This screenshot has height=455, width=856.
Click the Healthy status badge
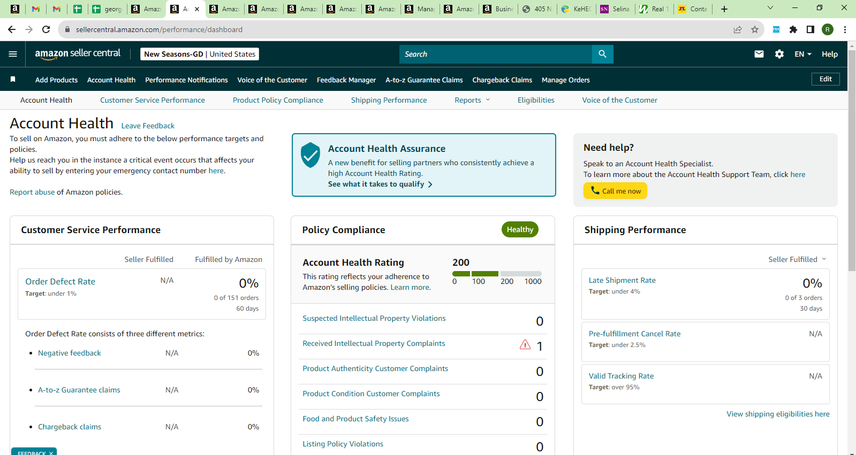pos(520,229)
